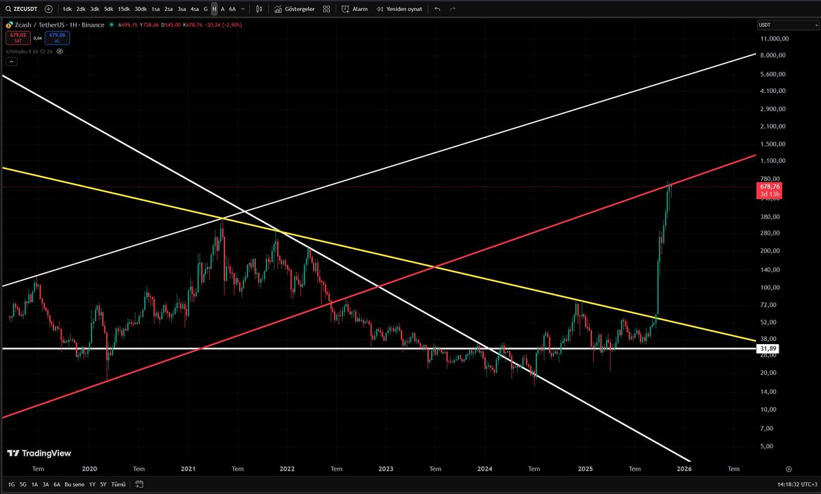Screen dimensions: 821x494
Task: Select the 1sa timeframe
Action: click(156, 10)
